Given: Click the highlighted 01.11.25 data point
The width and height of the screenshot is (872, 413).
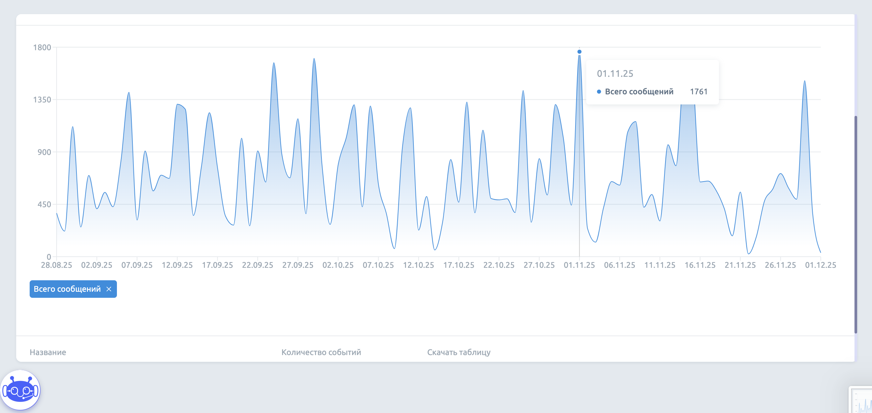Looking at the screenshot, I should coord(579,52).
